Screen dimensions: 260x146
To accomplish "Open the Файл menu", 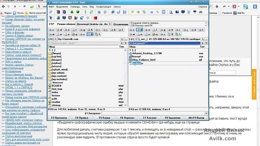I will [x=51, y=7].
